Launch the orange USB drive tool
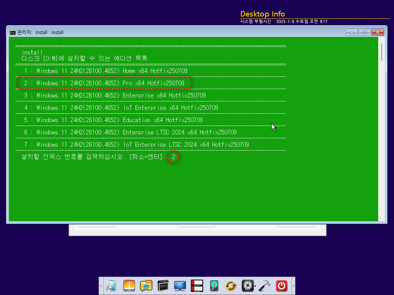This screenshot has width=394, height=295. [129, 286]
